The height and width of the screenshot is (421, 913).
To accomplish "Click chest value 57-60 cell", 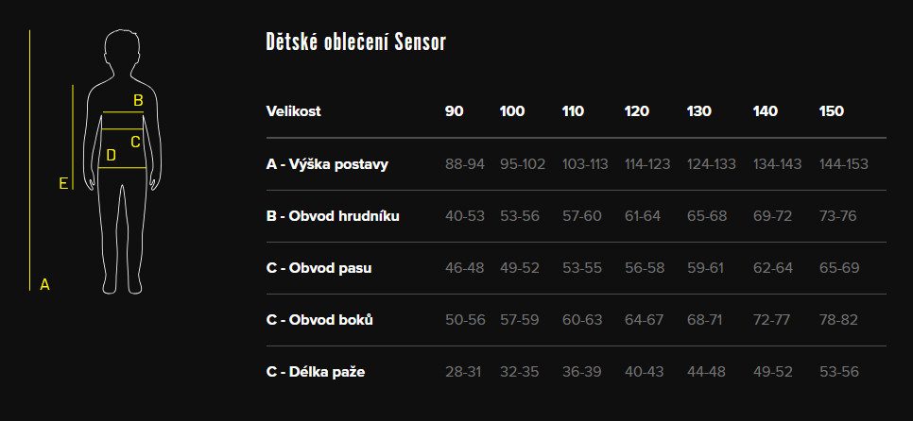I will pyautogui.click(x=581, y=216).
